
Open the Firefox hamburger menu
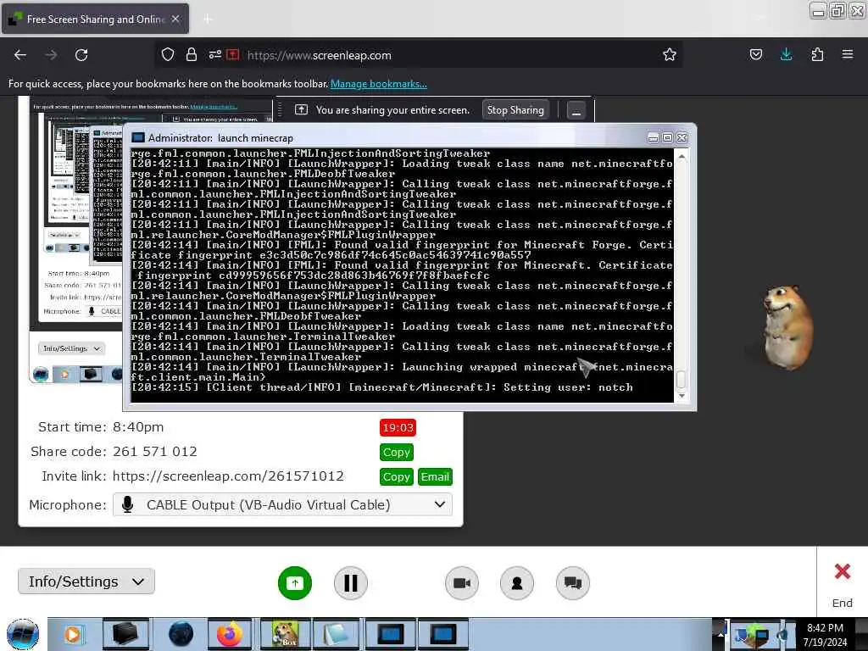[x=848, y=54]
